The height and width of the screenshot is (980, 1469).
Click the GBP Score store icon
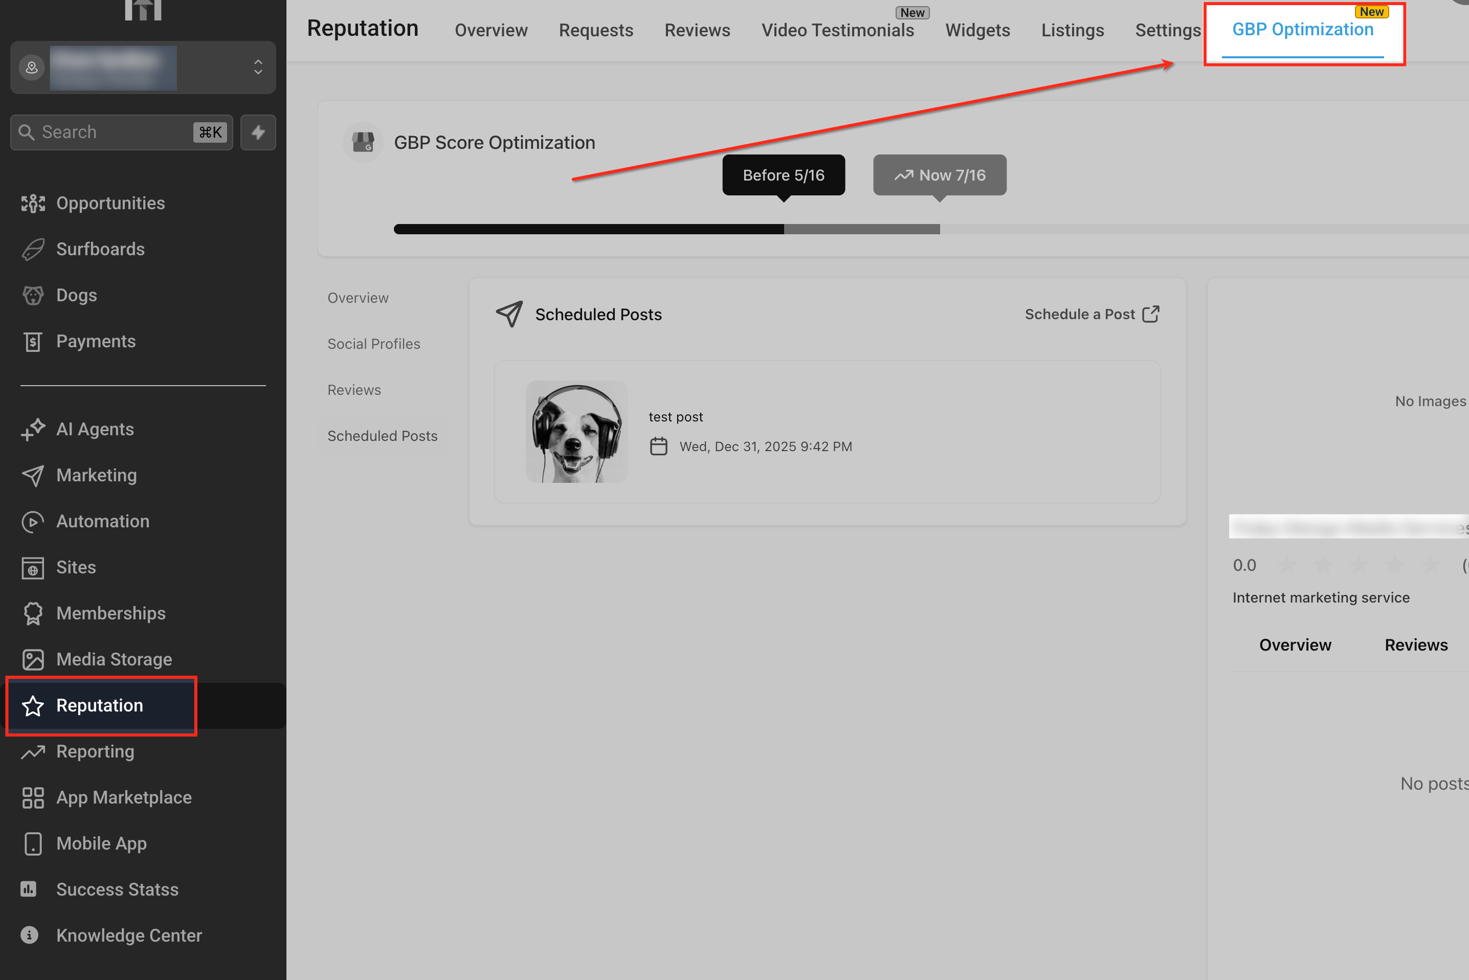pos(363,143)
